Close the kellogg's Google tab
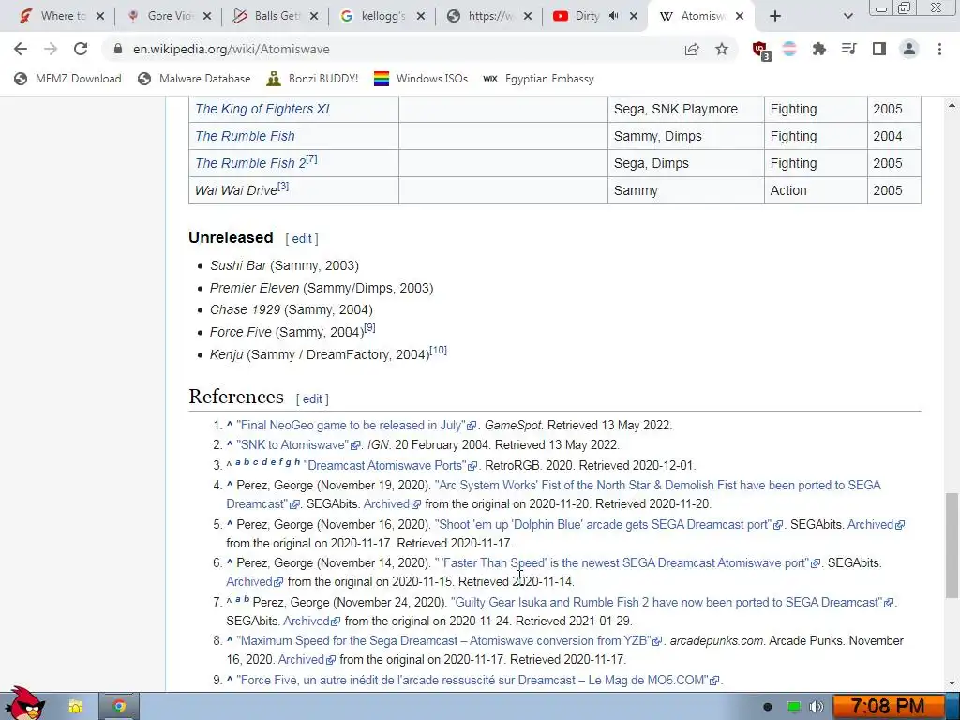 point(421,16)
